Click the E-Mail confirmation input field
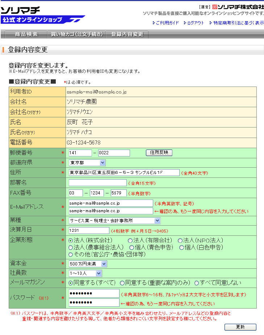 (111, 211)
